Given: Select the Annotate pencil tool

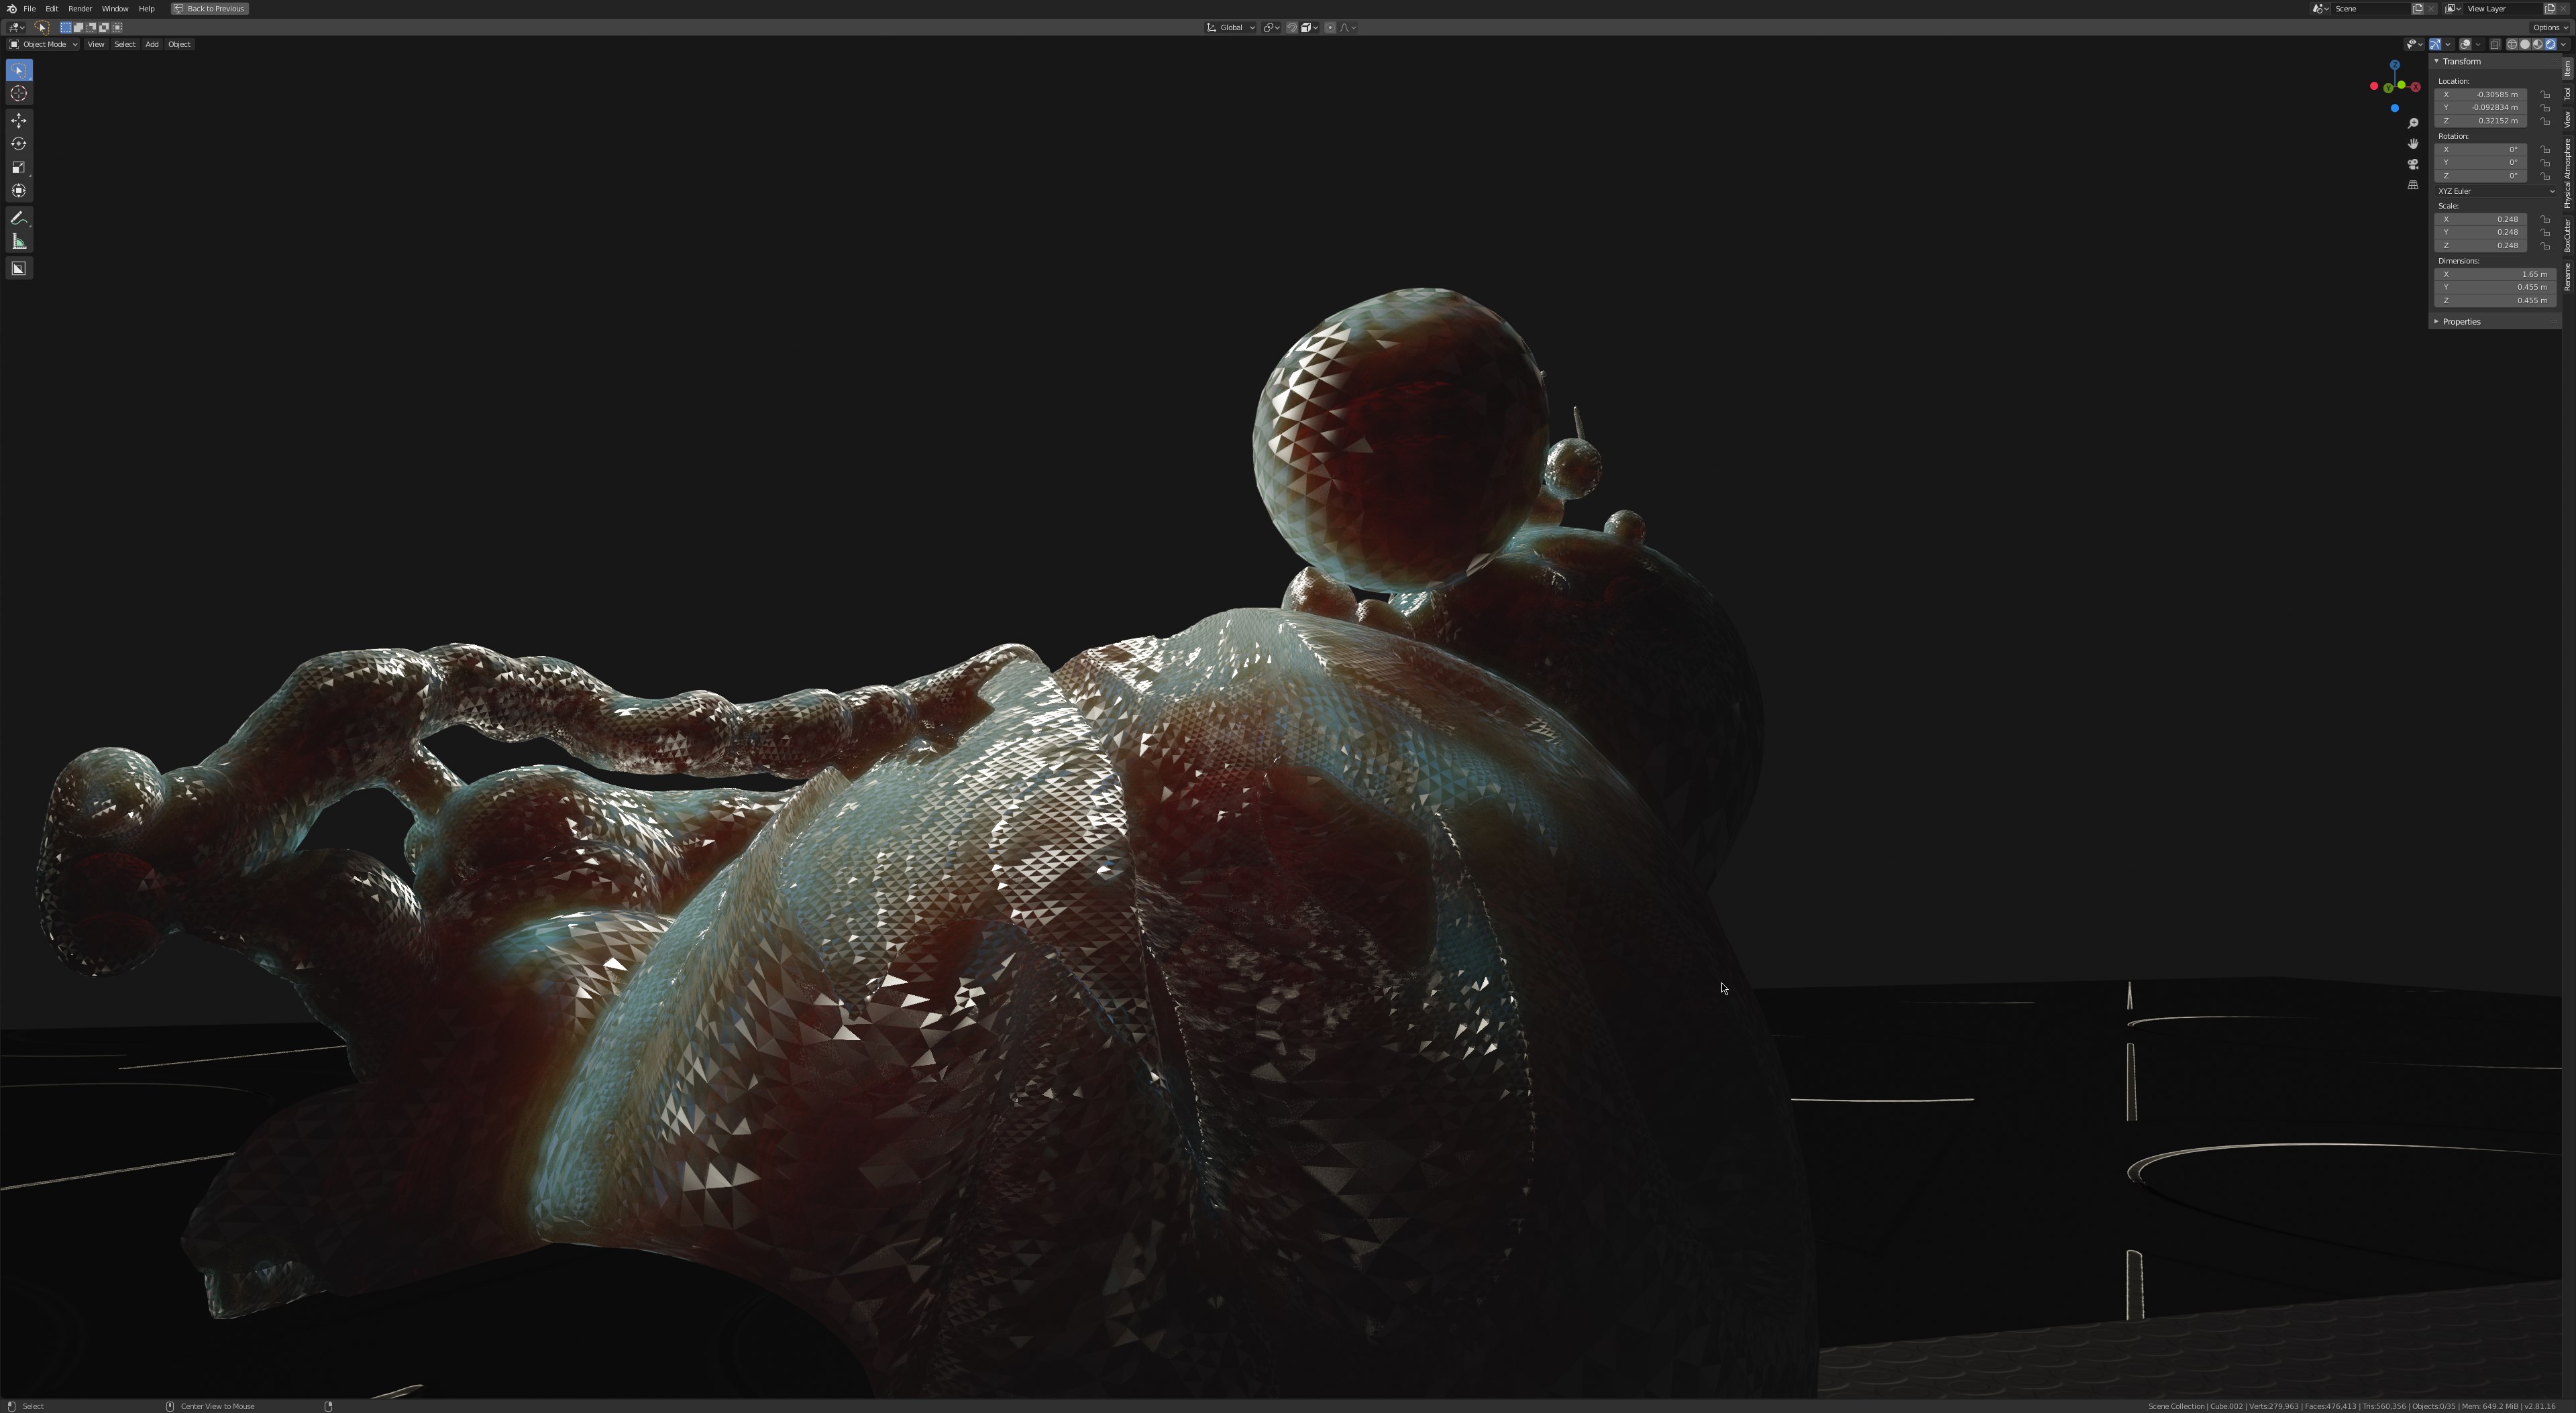Looking at the screenshot, I should (x=19, y=217).
